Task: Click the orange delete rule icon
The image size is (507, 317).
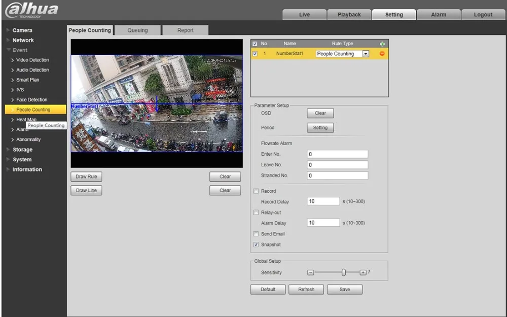Action: [382, 54]
